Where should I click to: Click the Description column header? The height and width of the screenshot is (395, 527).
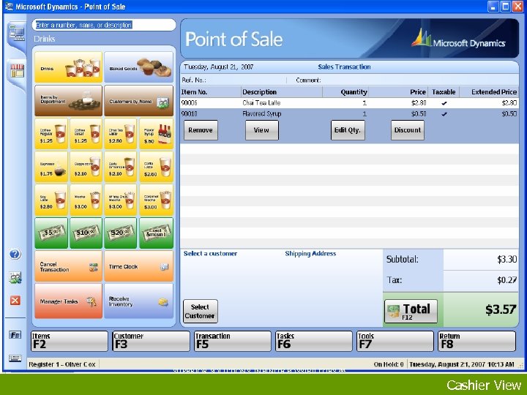[x=282, y=92]
